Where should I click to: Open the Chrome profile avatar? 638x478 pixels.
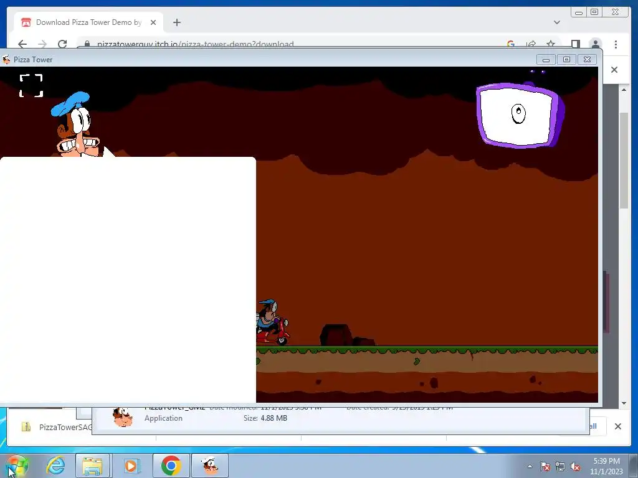[595, 44]
